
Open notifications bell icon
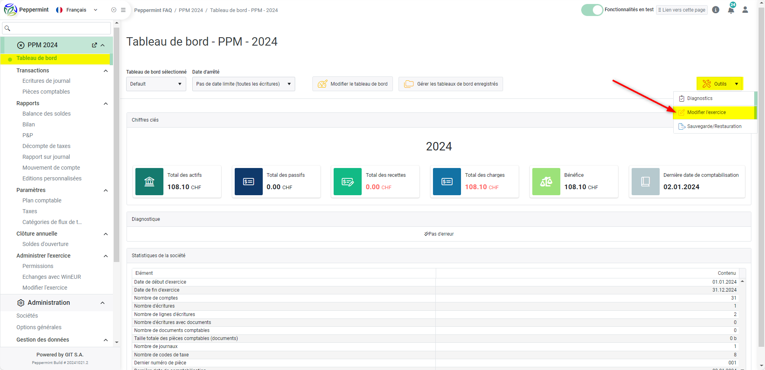[x=731, y=10]
